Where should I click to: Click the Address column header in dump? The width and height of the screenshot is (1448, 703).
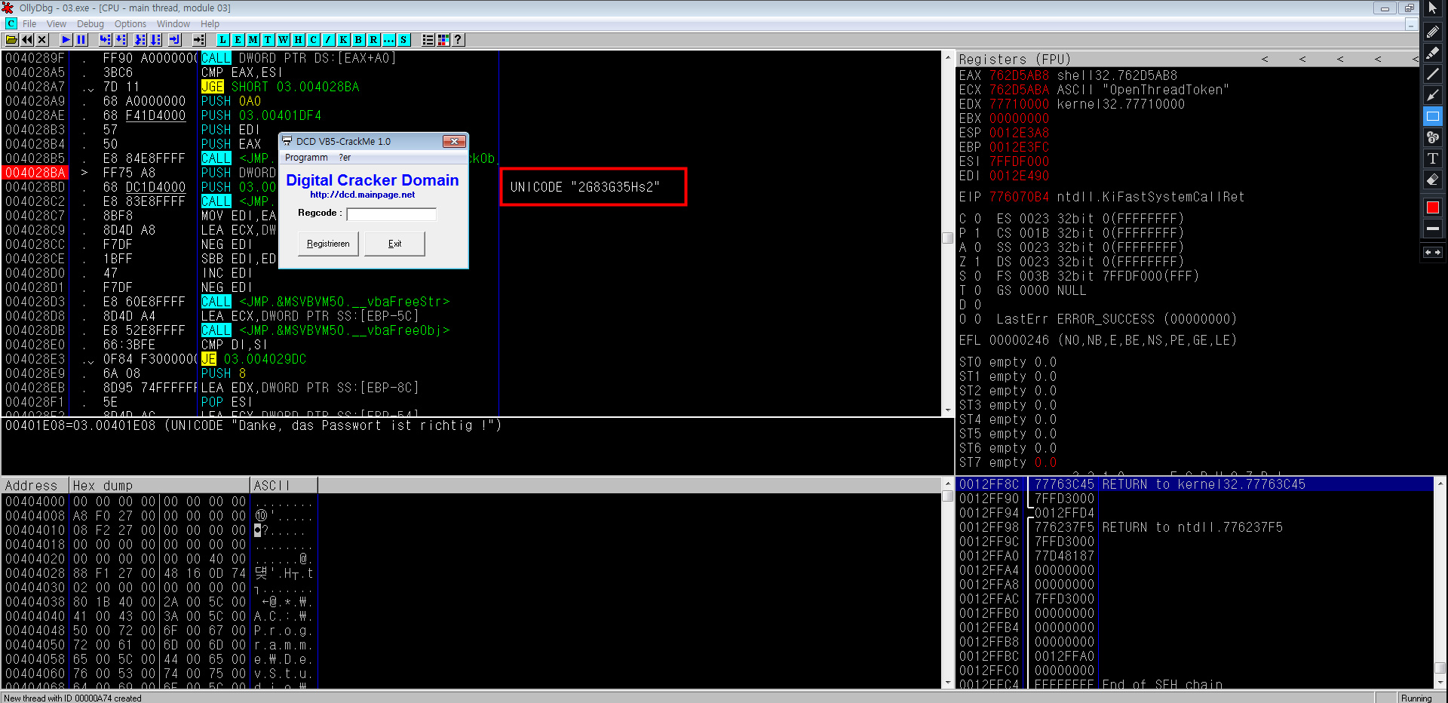35,485
